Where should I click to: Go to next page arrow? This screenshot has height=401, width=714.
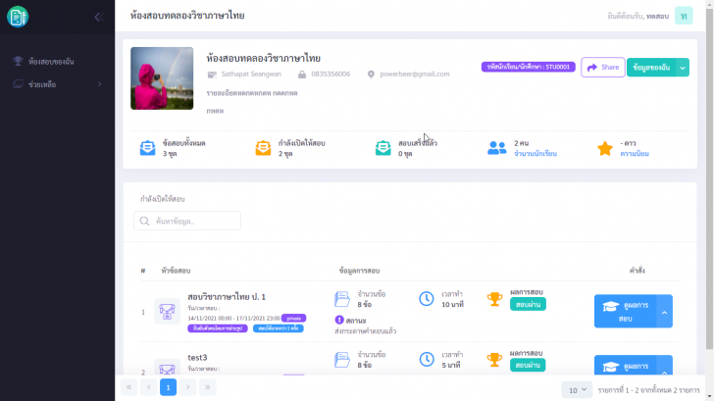click(x=187, y=387)
